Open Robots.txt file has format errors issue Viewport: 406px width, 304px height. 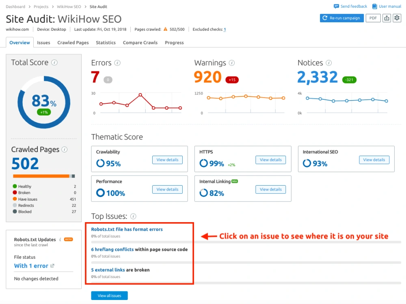[x=127, y=229]
